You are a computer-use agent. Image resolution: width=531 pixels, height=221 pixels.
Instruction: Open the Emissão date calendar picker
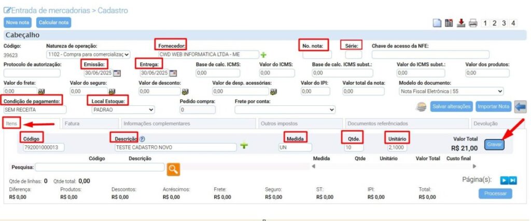point(117,73)
